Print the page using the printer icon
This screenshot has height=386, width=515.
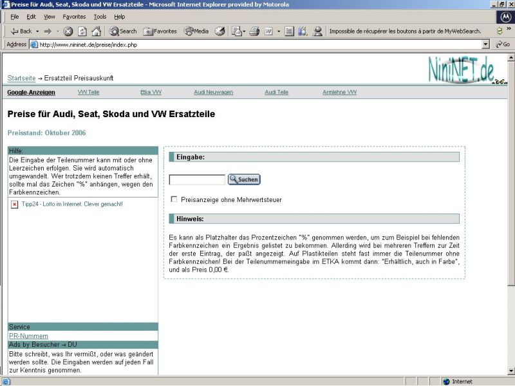point(254,31)
